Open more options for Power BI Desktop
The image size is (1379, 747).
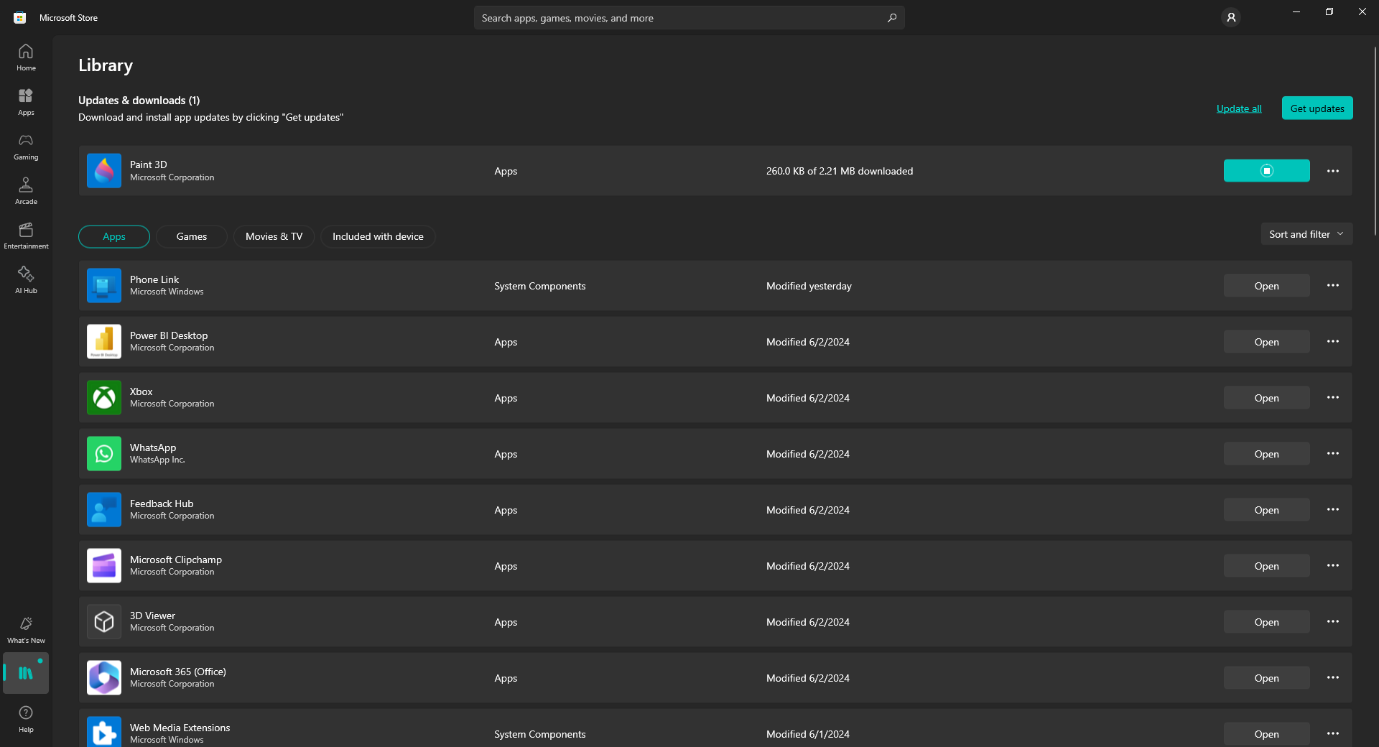1333,342
